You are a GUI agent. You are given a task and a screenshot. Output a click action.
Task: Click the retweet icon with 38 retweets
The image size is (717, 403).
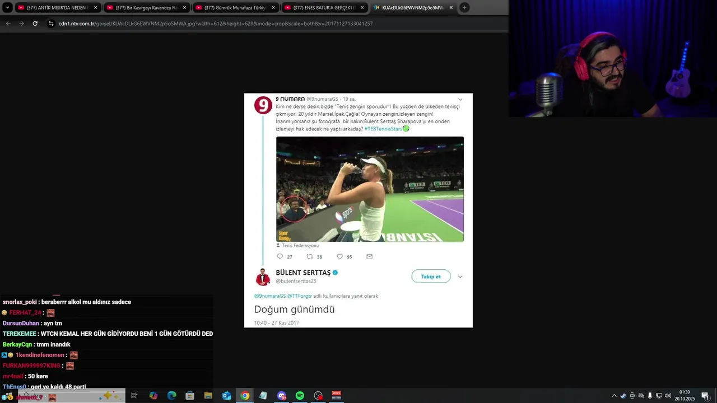point(310,256)
